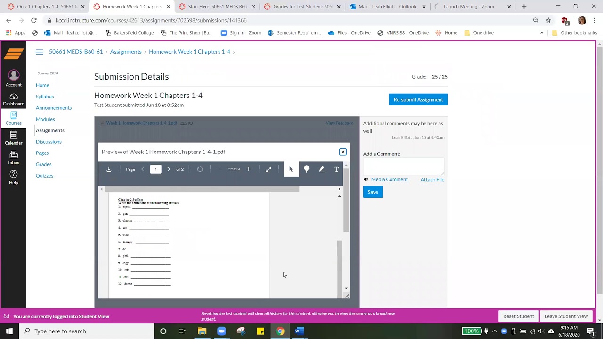Click the browser address bar URL
The image size is (603, 339).
(151, 20)
